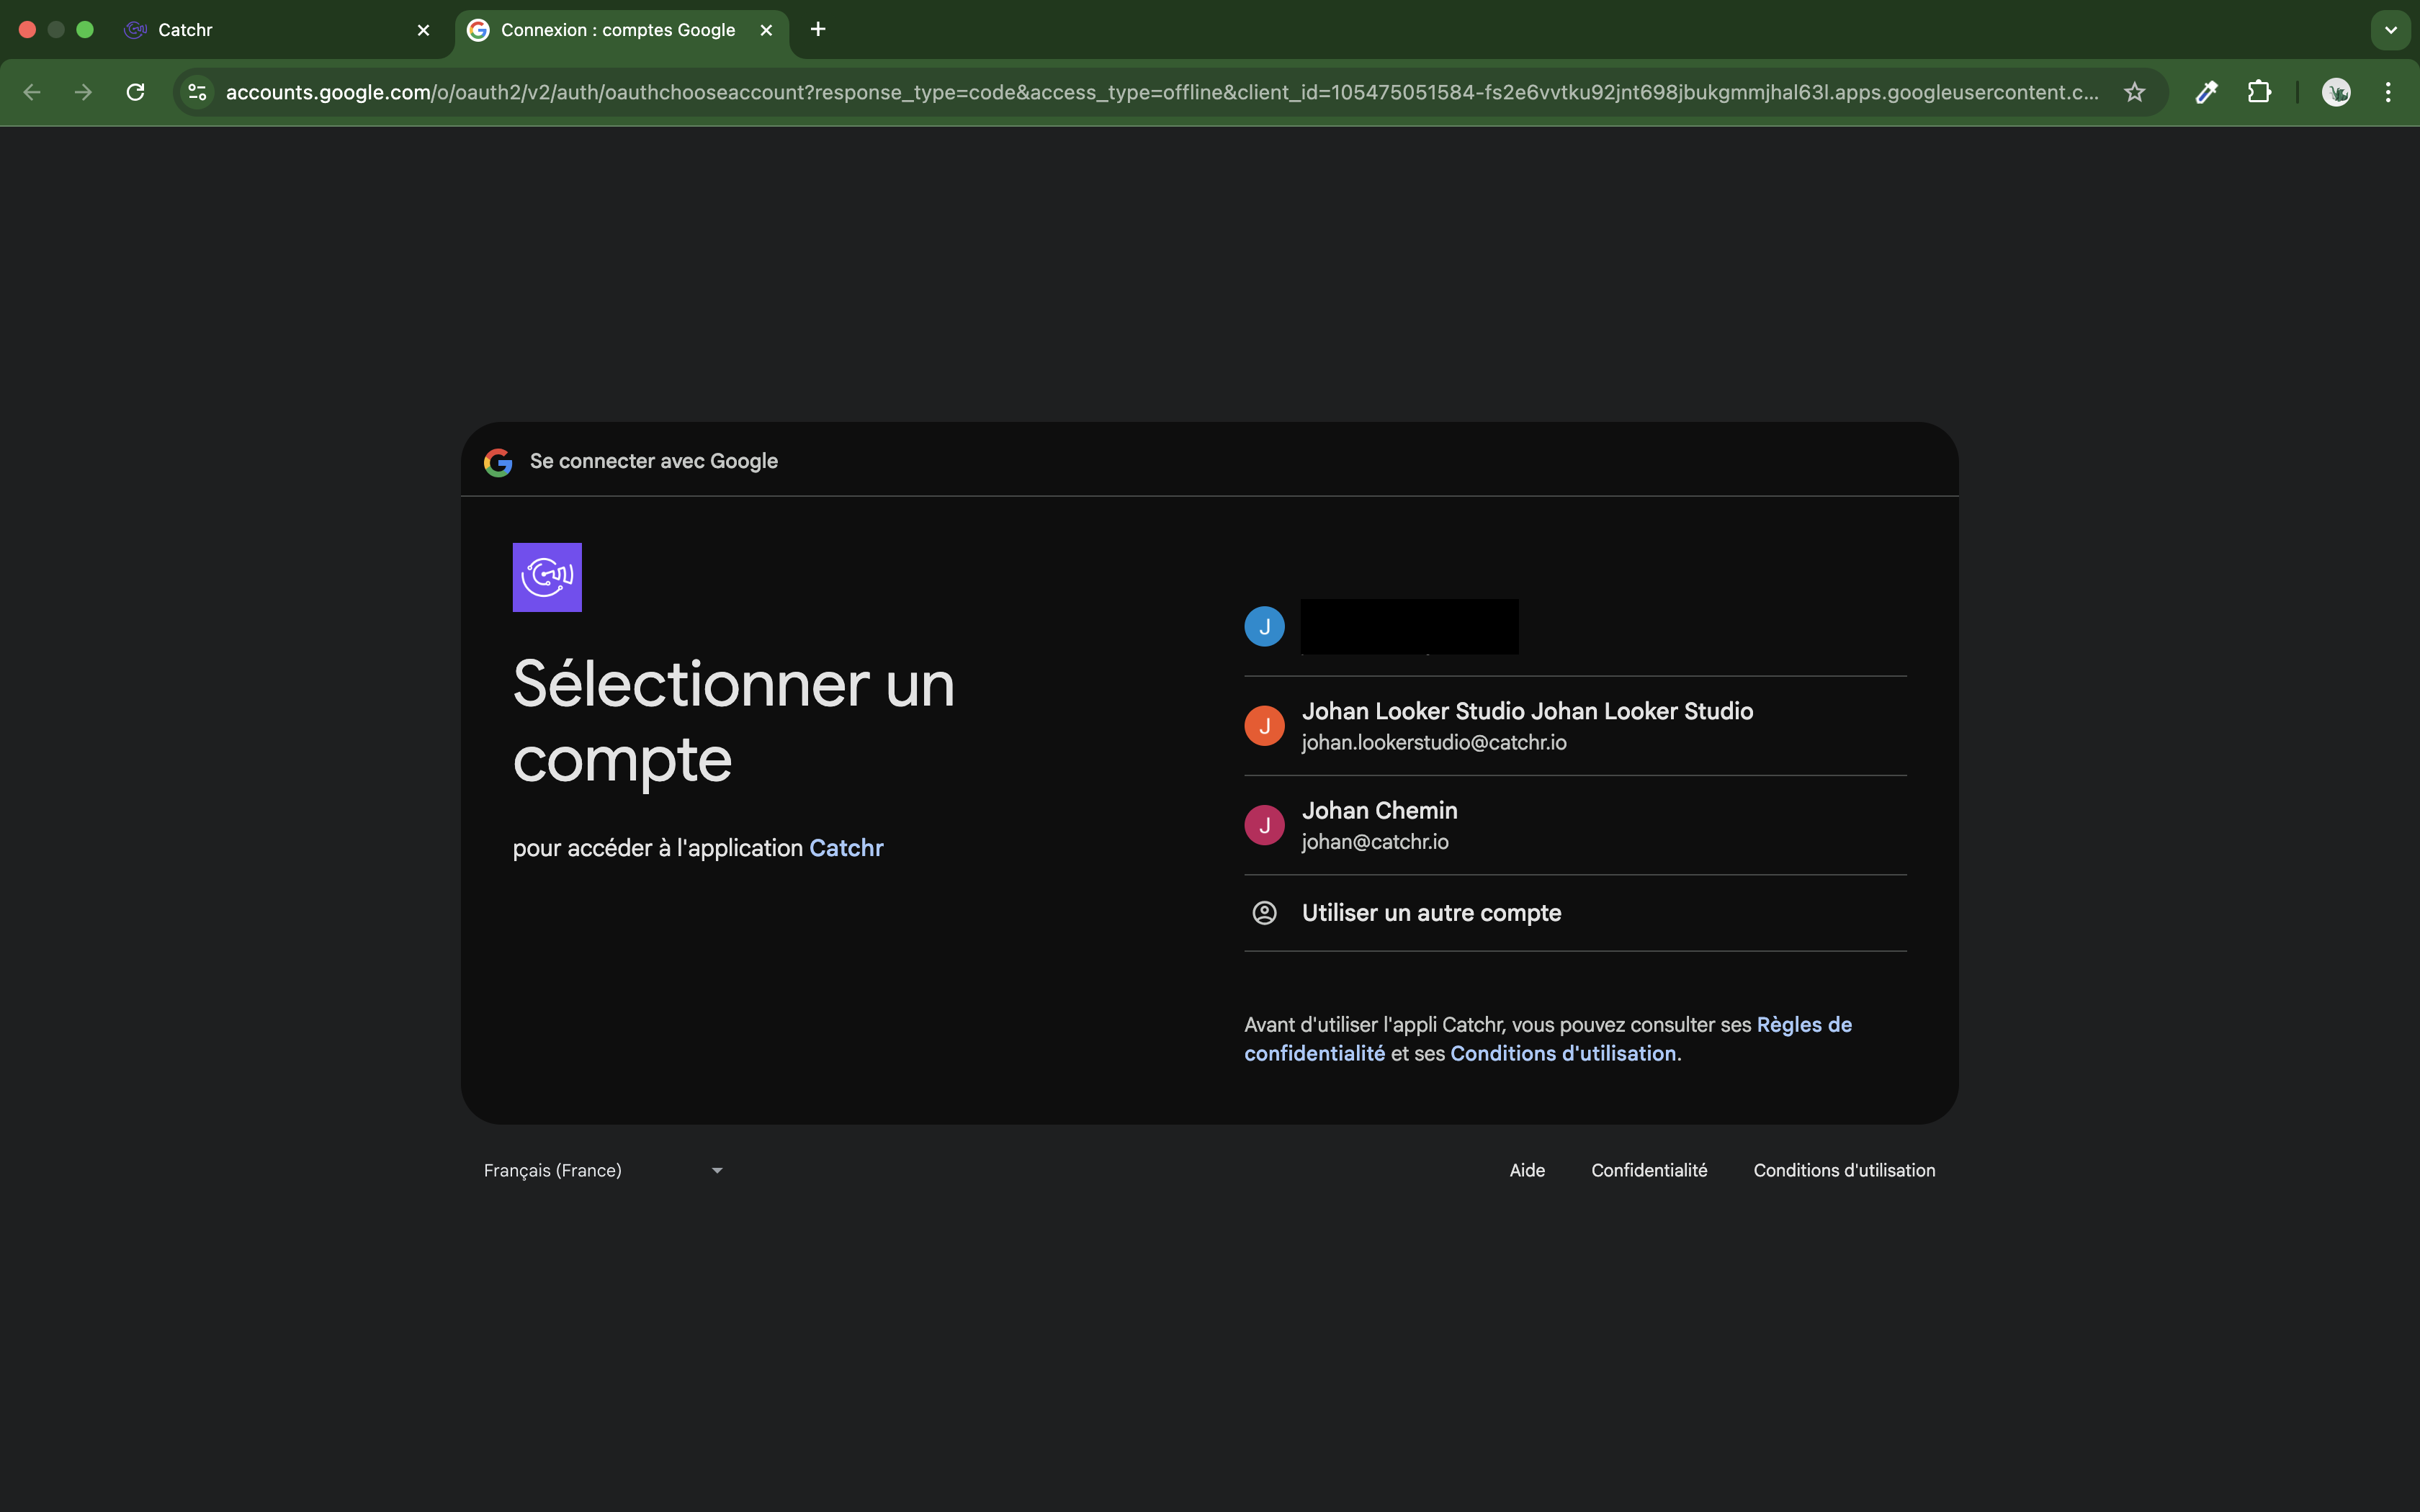The image size is (2420, 1512).
Task: Expand the tab search chevron
Action: tap(2391, 30)
